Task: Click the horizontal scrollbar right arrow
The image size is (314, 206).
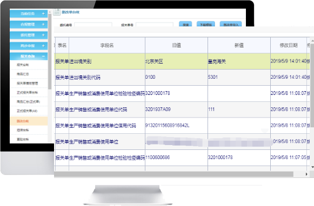Action: (x=306, y=174)
